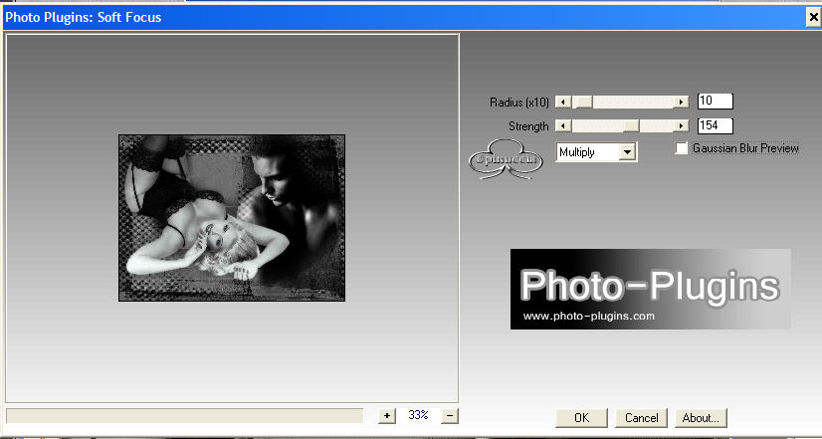The width and height of the screenshot is (822, 439).
Task: Click the preview image thumbnail
Action: (232, 218)
